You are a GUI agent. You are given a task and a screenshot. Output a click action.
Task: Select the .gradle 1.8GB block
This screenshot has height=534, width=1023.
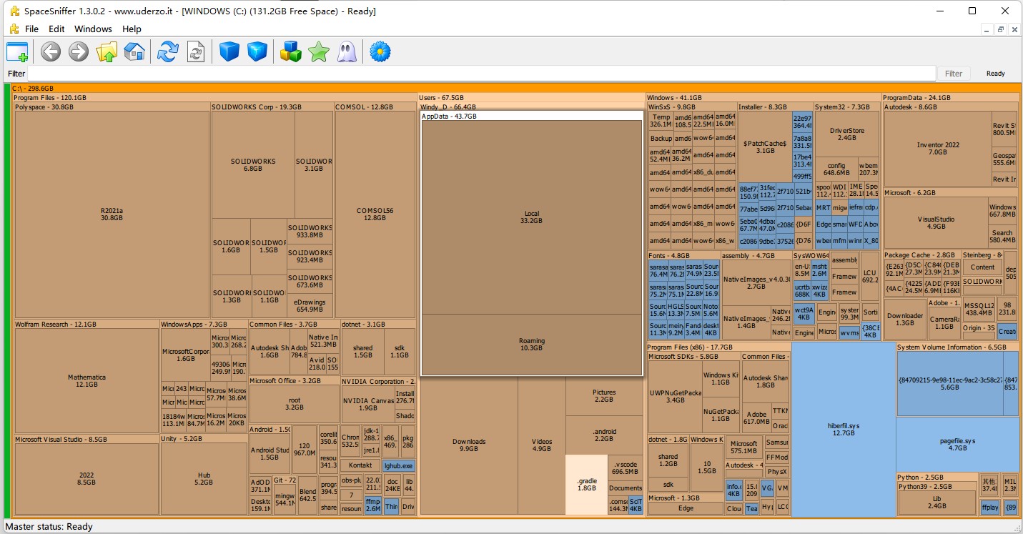pos(586,485)
